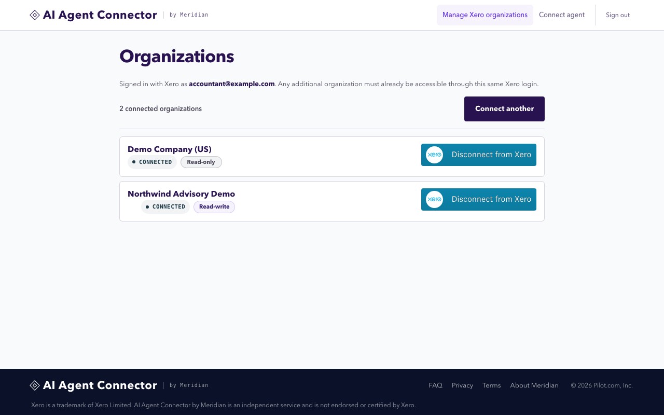
Task: Click the Xero logo icon in Demo Company row
Action: point(434,155)
